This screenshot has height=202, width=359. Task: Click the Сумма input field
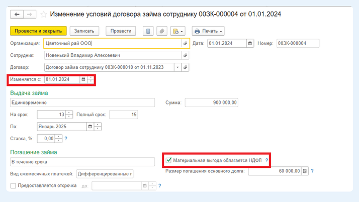point(211,103)
